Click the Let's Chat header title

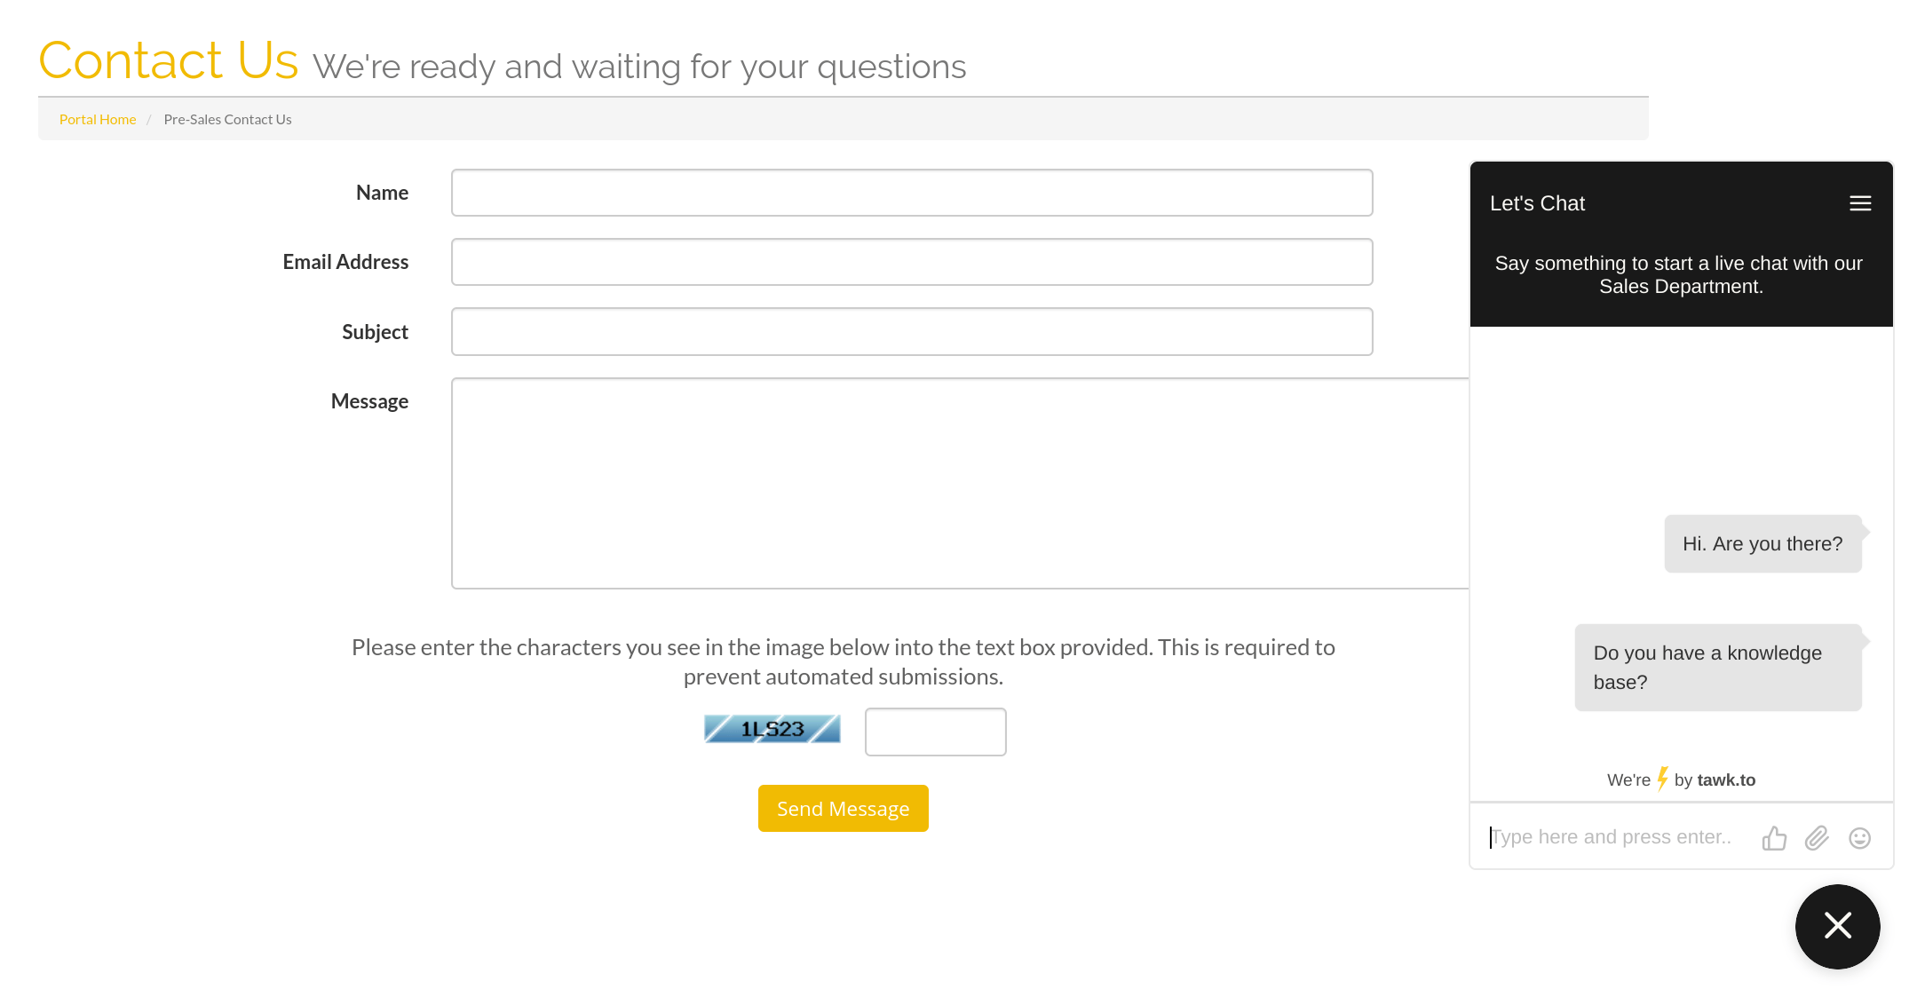click(x=1537, y=203)
